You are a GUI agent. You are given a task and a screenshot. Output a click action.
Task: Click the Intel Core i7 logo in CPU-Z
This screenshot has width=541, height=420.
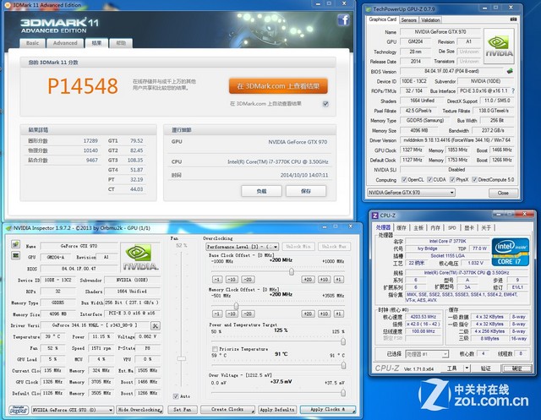coord(510,252)
